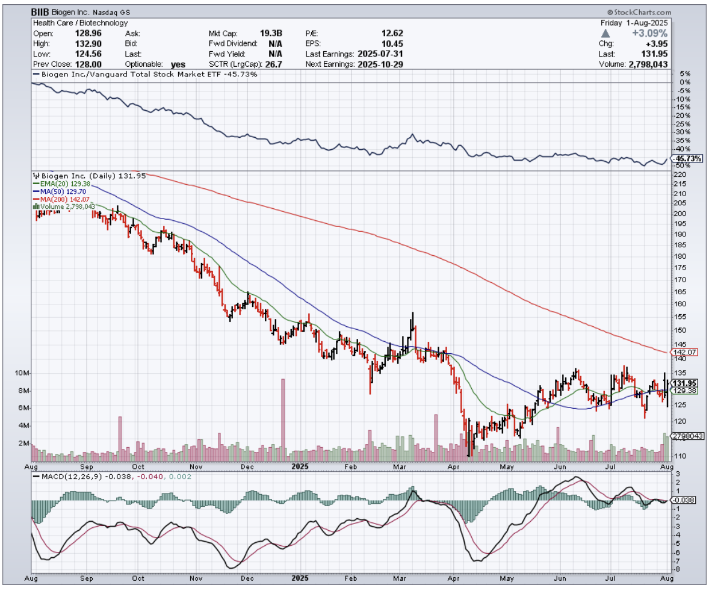Click the green up-arrow change indicator

[x=607, y=33]
